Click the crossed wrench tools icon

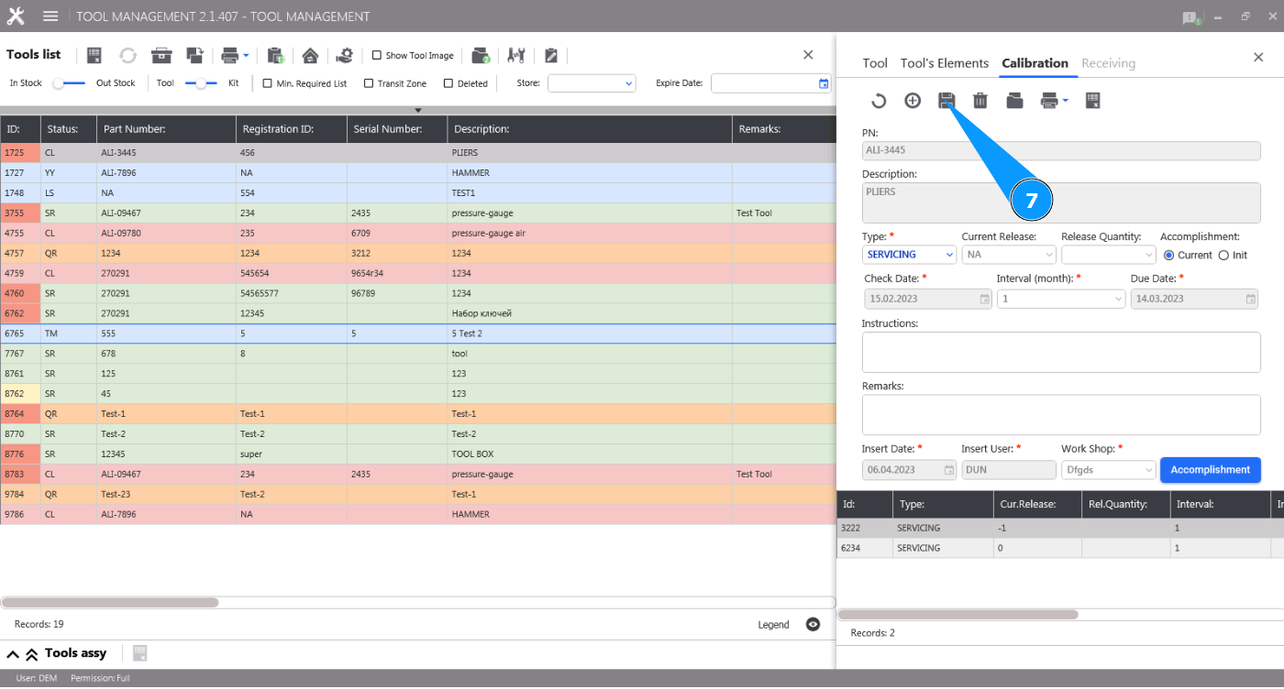pos(516,56)
